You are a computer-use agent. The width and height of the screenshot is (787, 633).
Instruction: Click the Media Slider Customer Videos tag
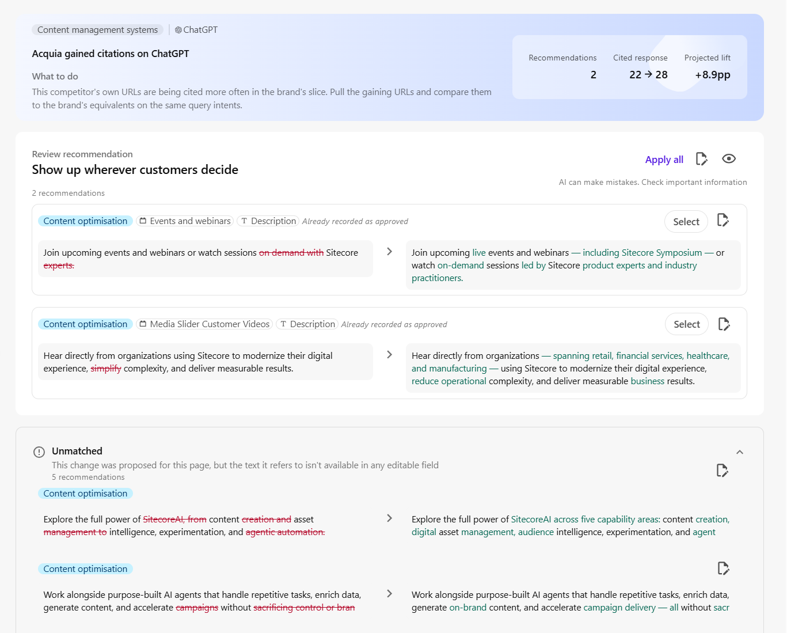(204, 324)
